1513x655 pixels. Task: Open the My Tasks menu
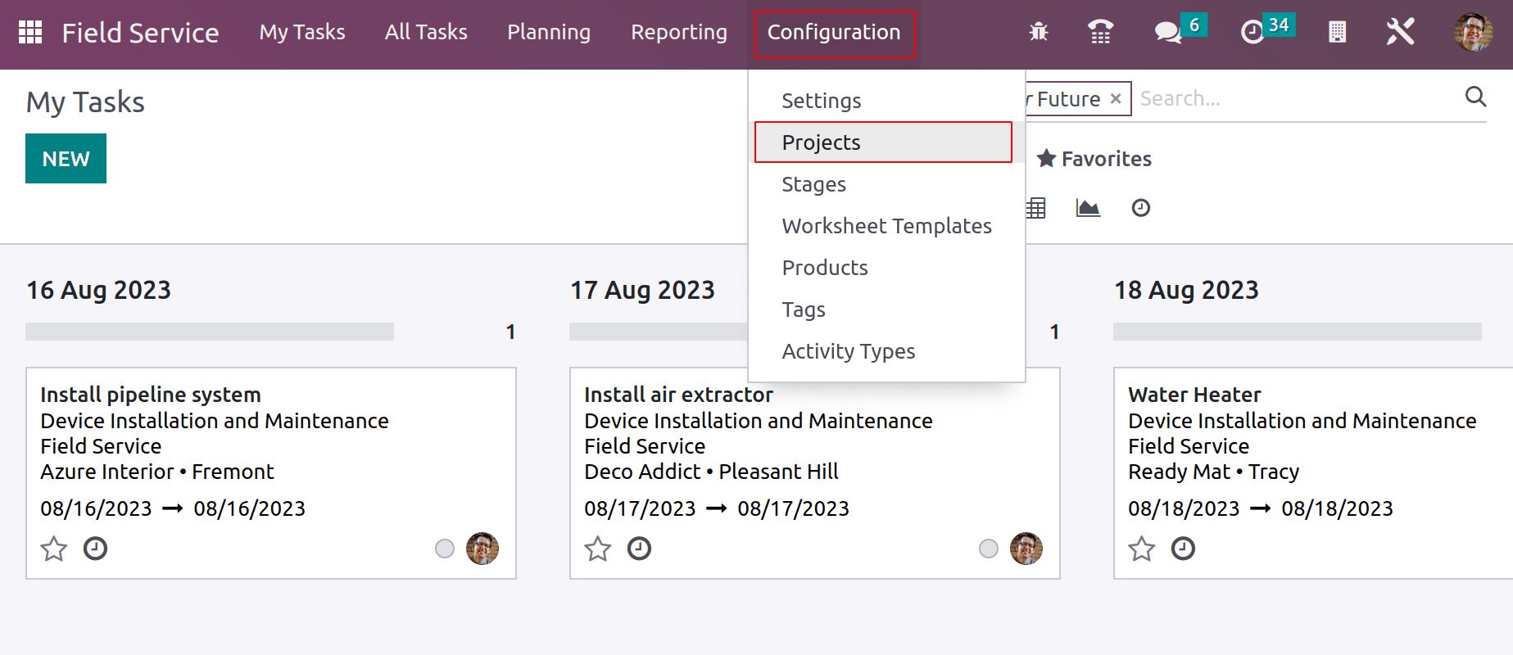tap(302, 32)
